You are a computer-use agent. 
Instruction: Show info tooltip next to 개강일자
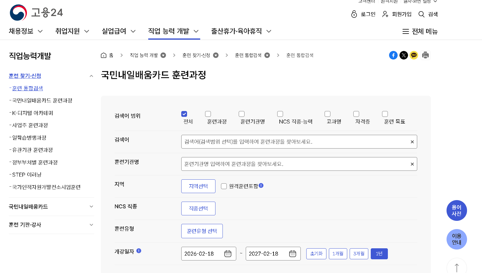coord(139,251)
